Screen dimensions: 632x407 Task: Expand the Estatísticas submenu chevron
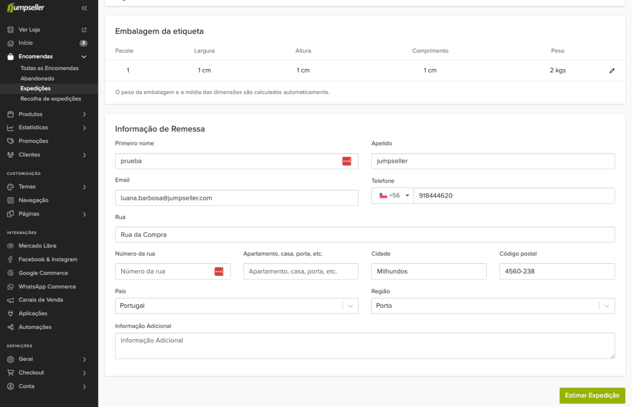pyautogui.click(x=85, y=128)
